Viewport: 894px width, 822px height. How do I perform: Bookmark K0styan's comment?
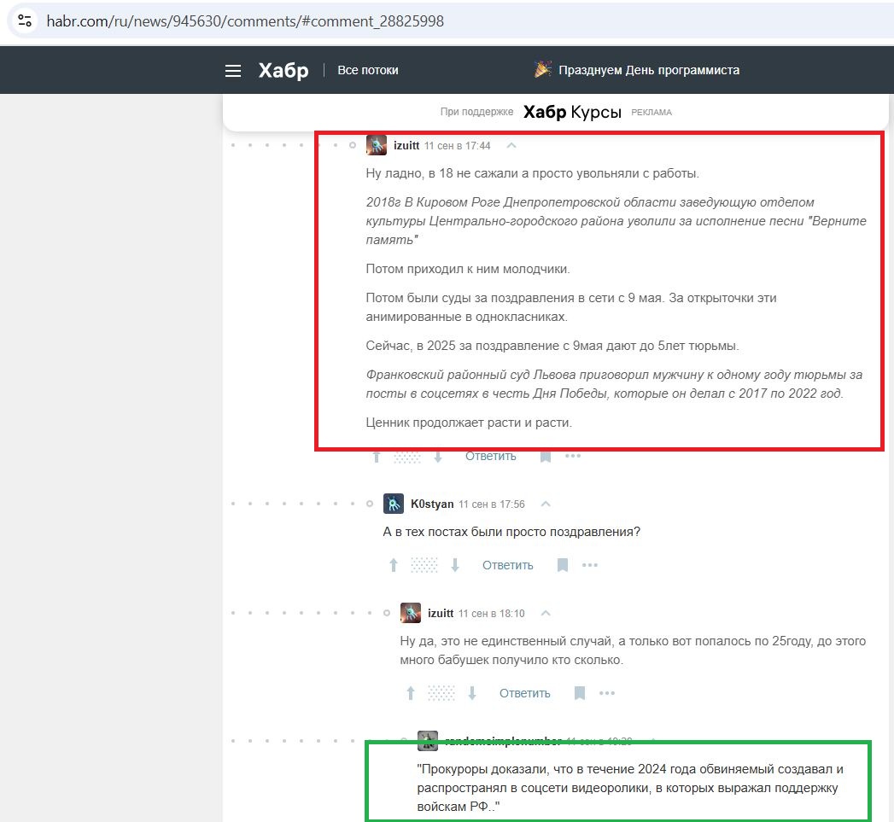[x=563, y=565]
